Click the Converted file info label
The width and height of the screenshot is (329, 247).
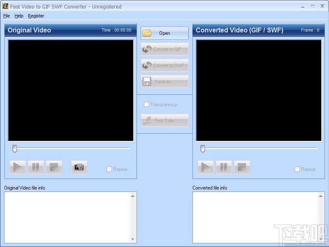pos(210,188)
